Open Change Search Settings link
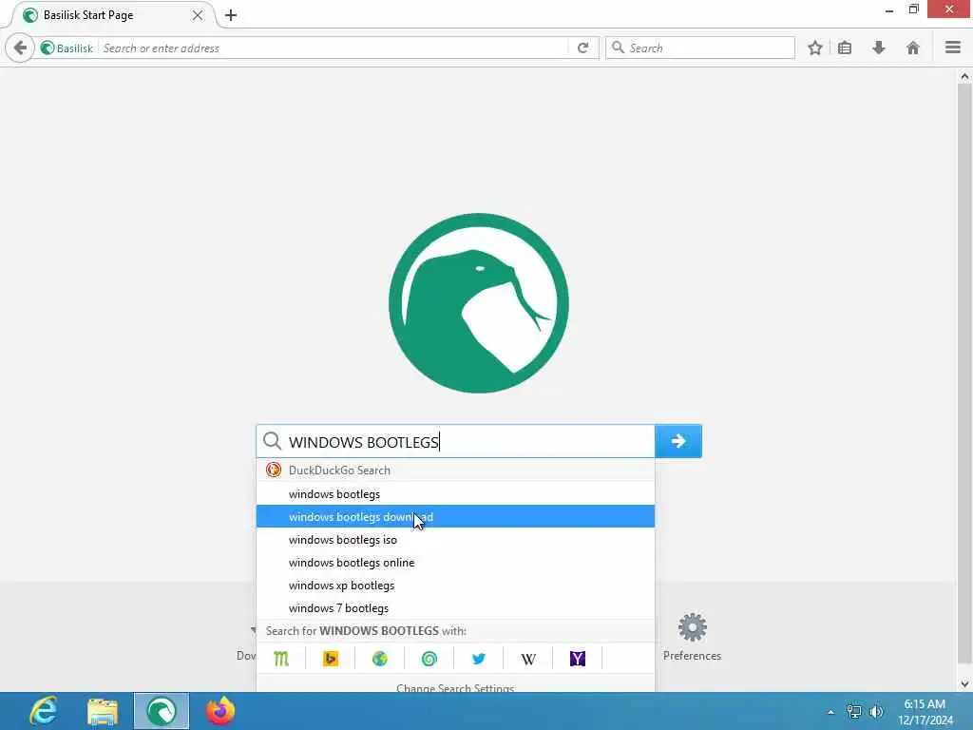The image size is (973, 730). tap(455, 687)
